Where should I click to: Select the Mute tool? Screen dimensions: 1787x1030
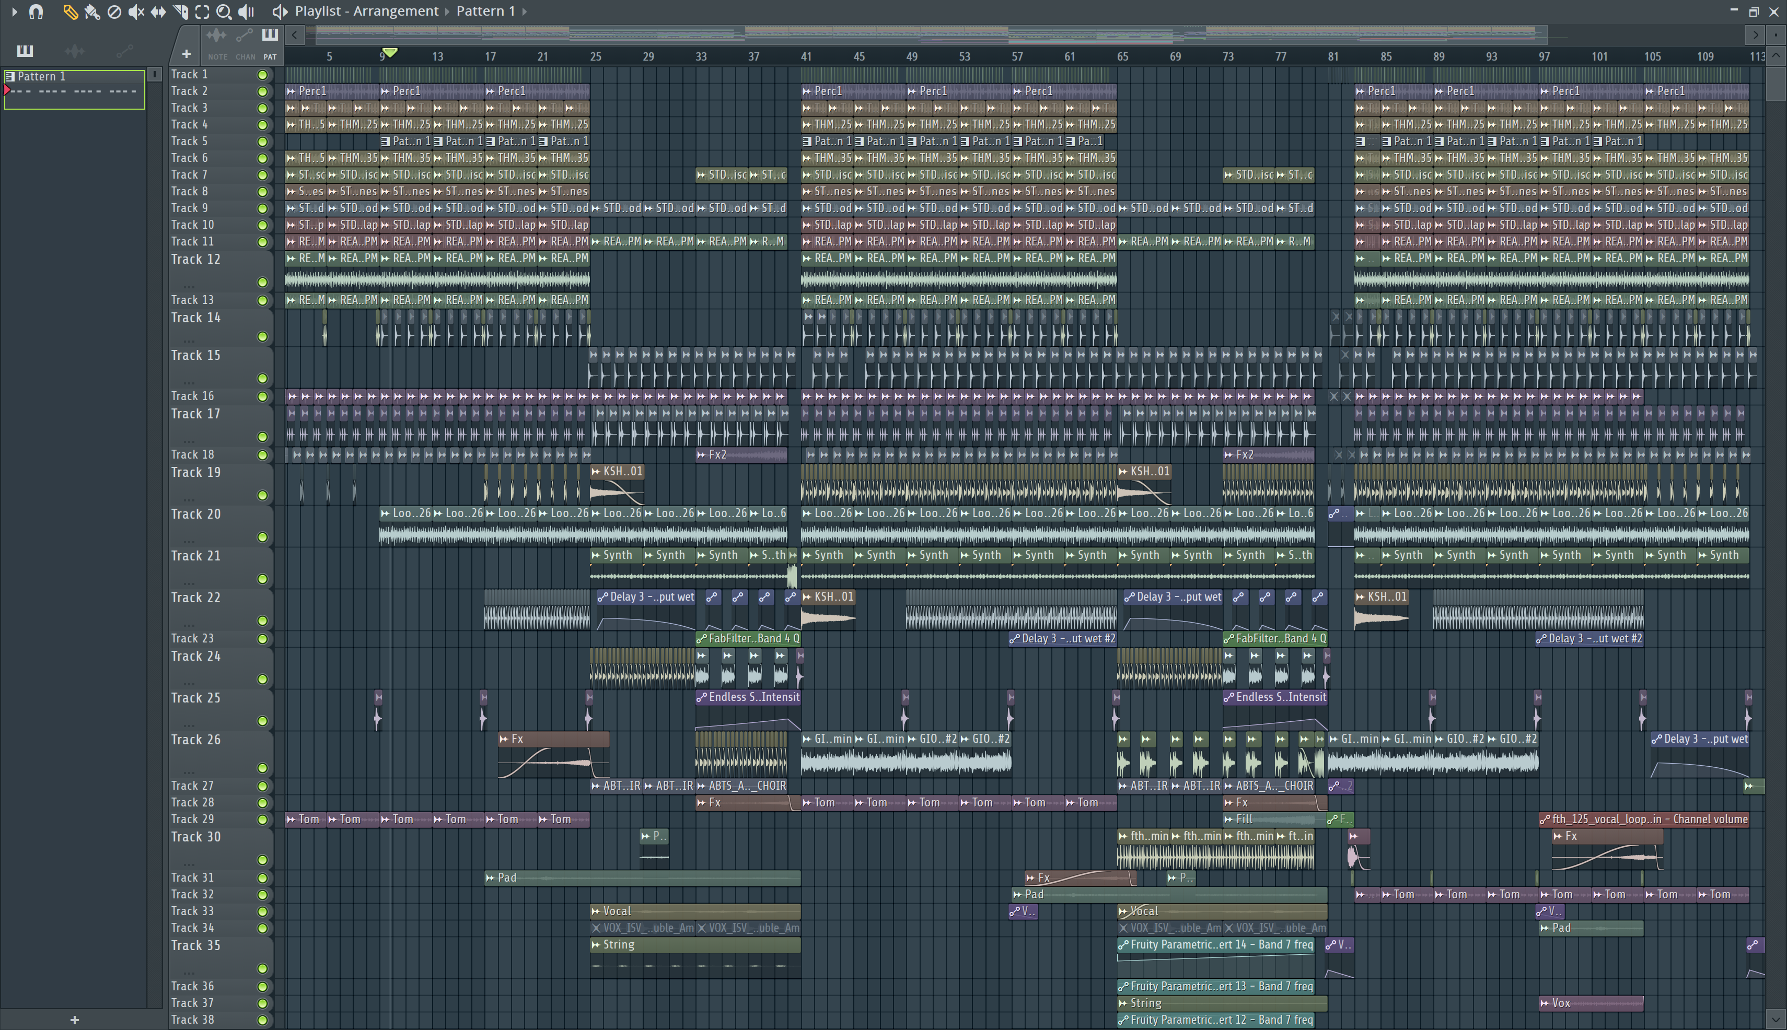click(136, 11)
